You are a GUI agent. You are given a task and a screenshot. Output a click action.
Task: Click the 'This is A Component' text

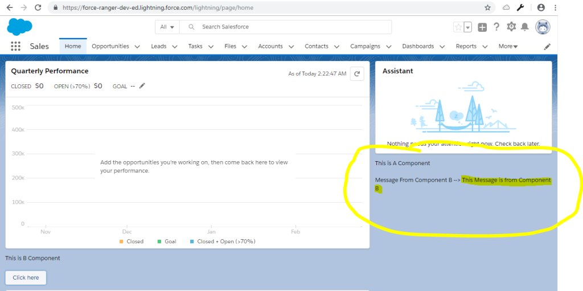pos(403,163)
